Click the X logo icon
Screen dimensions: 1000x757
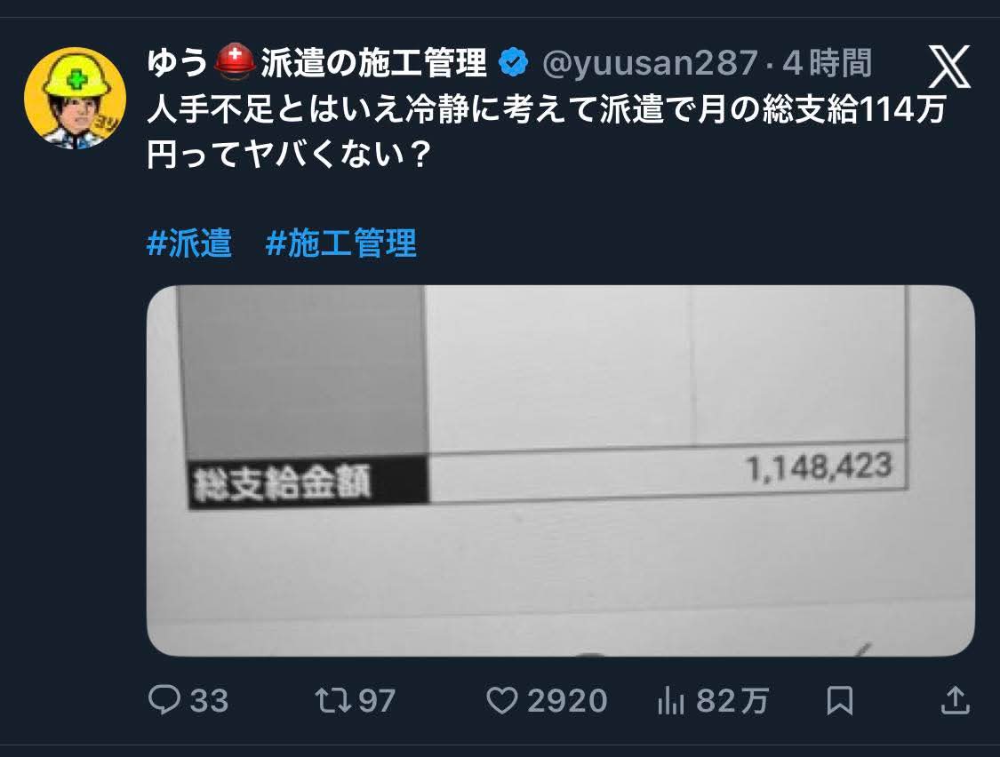click(x=949, y=67)
